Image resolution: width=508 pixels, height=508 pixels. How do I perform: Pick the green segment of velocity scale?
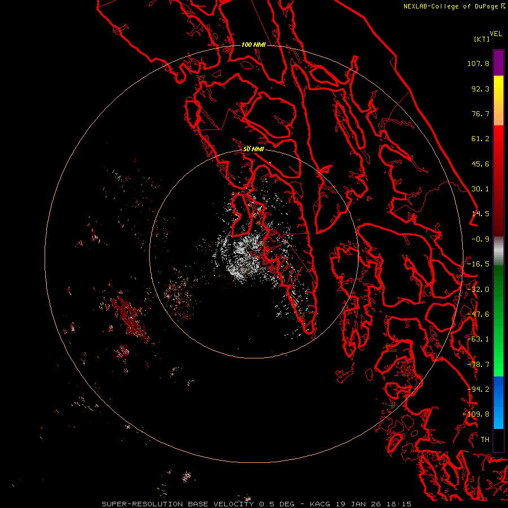pos(498,321)
